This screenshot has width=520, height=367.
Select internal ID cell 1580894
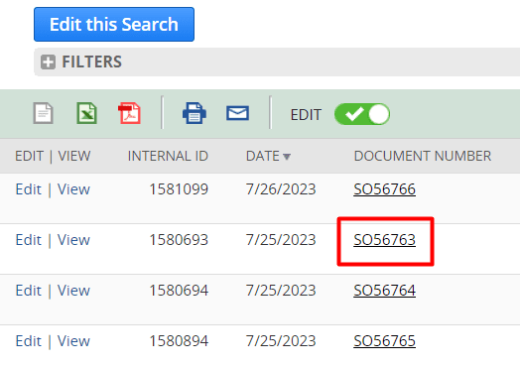click(179, 341)
